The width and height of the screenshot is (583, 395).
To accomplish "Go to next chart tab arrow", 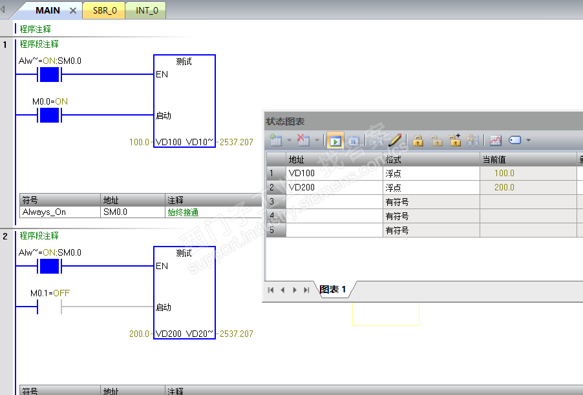I will point(295,290).
